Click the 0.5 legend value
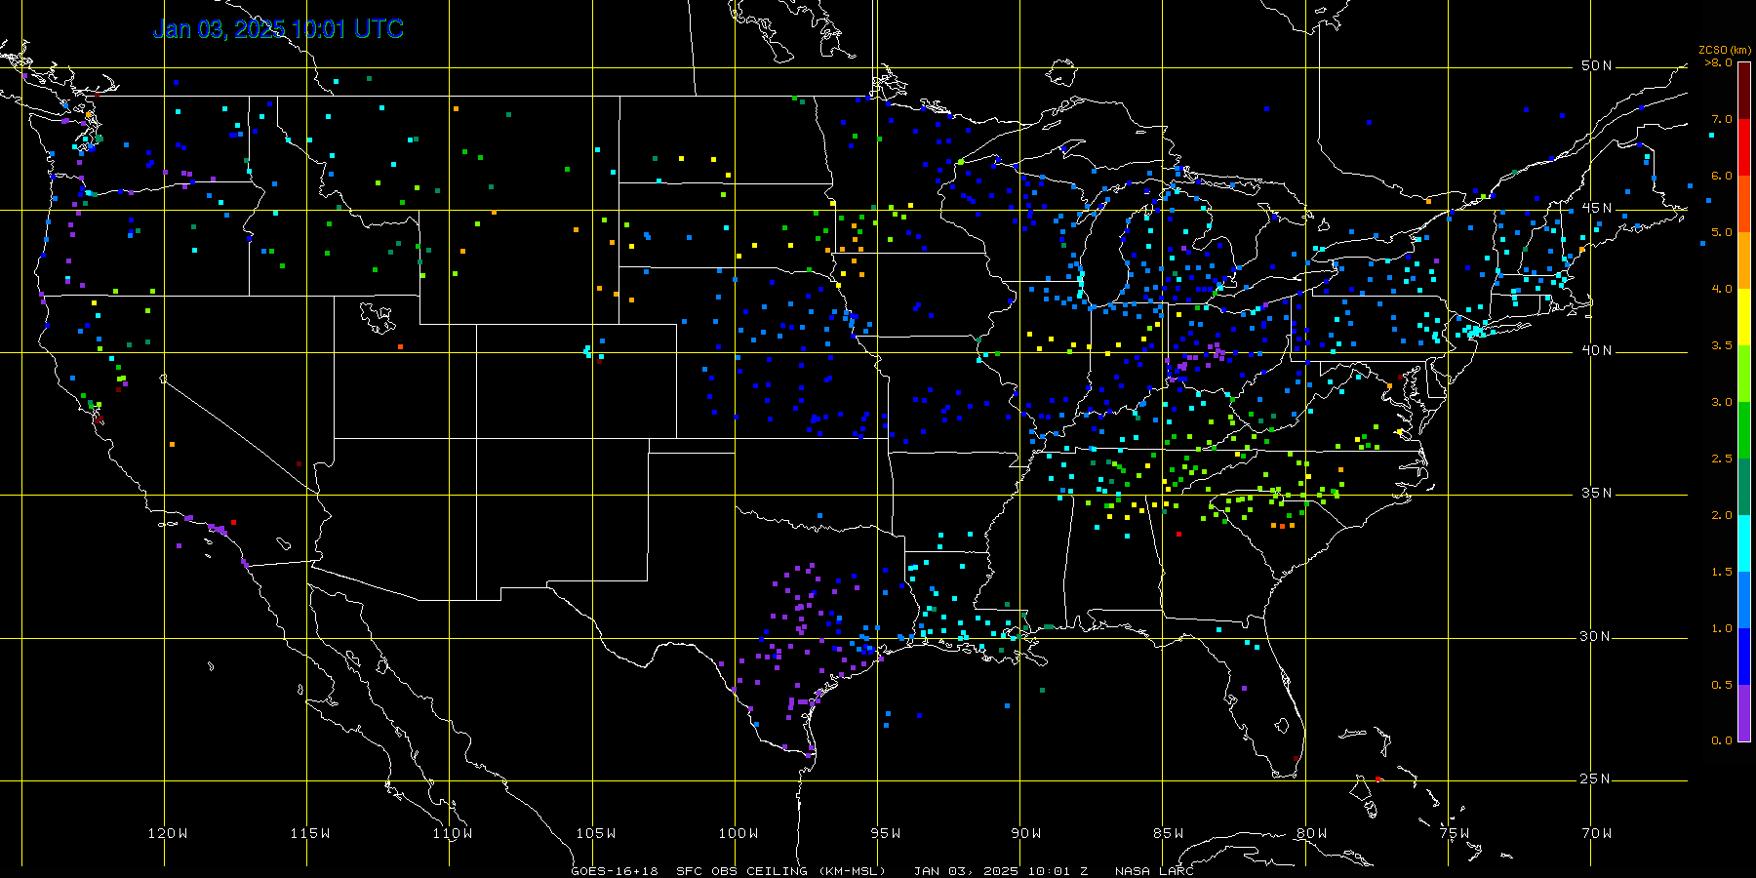This screenshot has height=878, width=1756. 1722,685
